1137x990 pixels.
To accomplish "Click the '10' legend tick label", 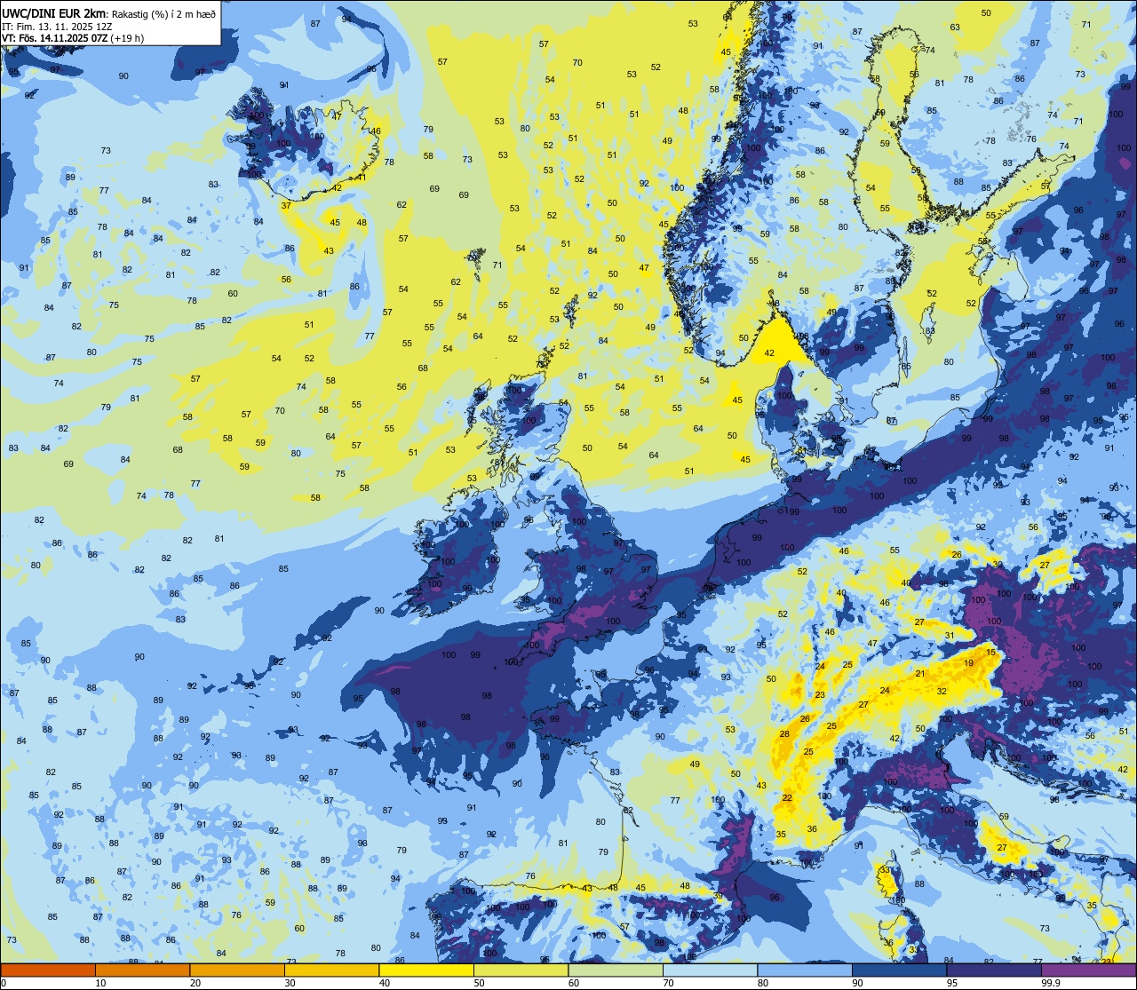I will [x=100, y=983].
